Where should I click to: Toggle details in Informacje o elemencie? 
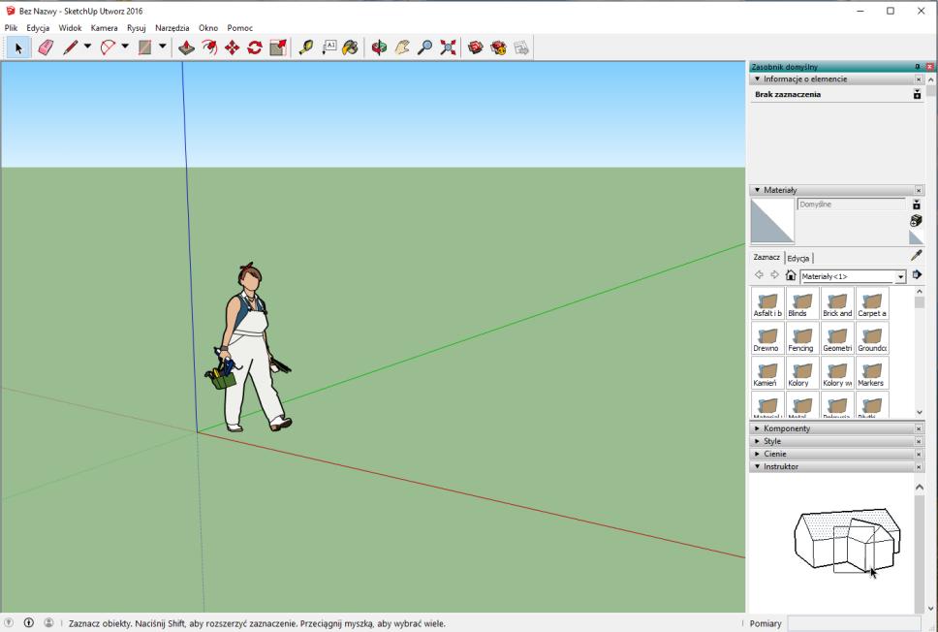coord(917,95)
